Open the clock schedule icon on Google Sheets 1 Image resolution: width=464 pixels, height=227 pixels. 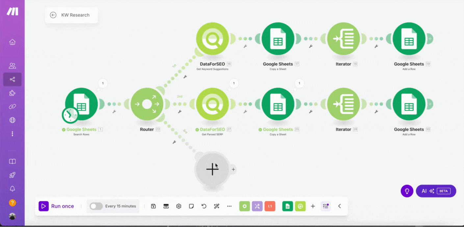pos(70,115)
